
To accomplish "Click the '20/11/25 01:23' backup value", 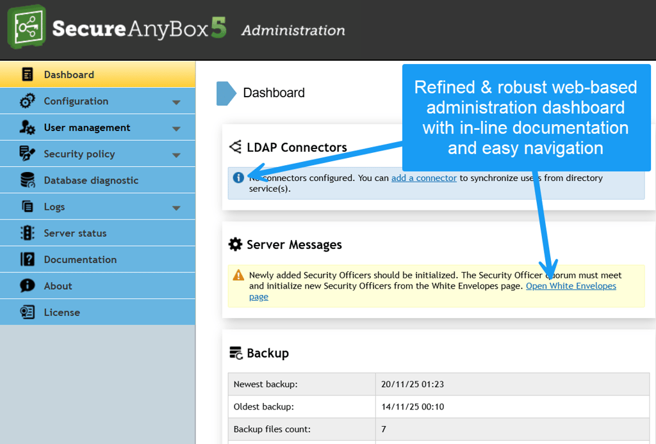I will coord(413,385).
